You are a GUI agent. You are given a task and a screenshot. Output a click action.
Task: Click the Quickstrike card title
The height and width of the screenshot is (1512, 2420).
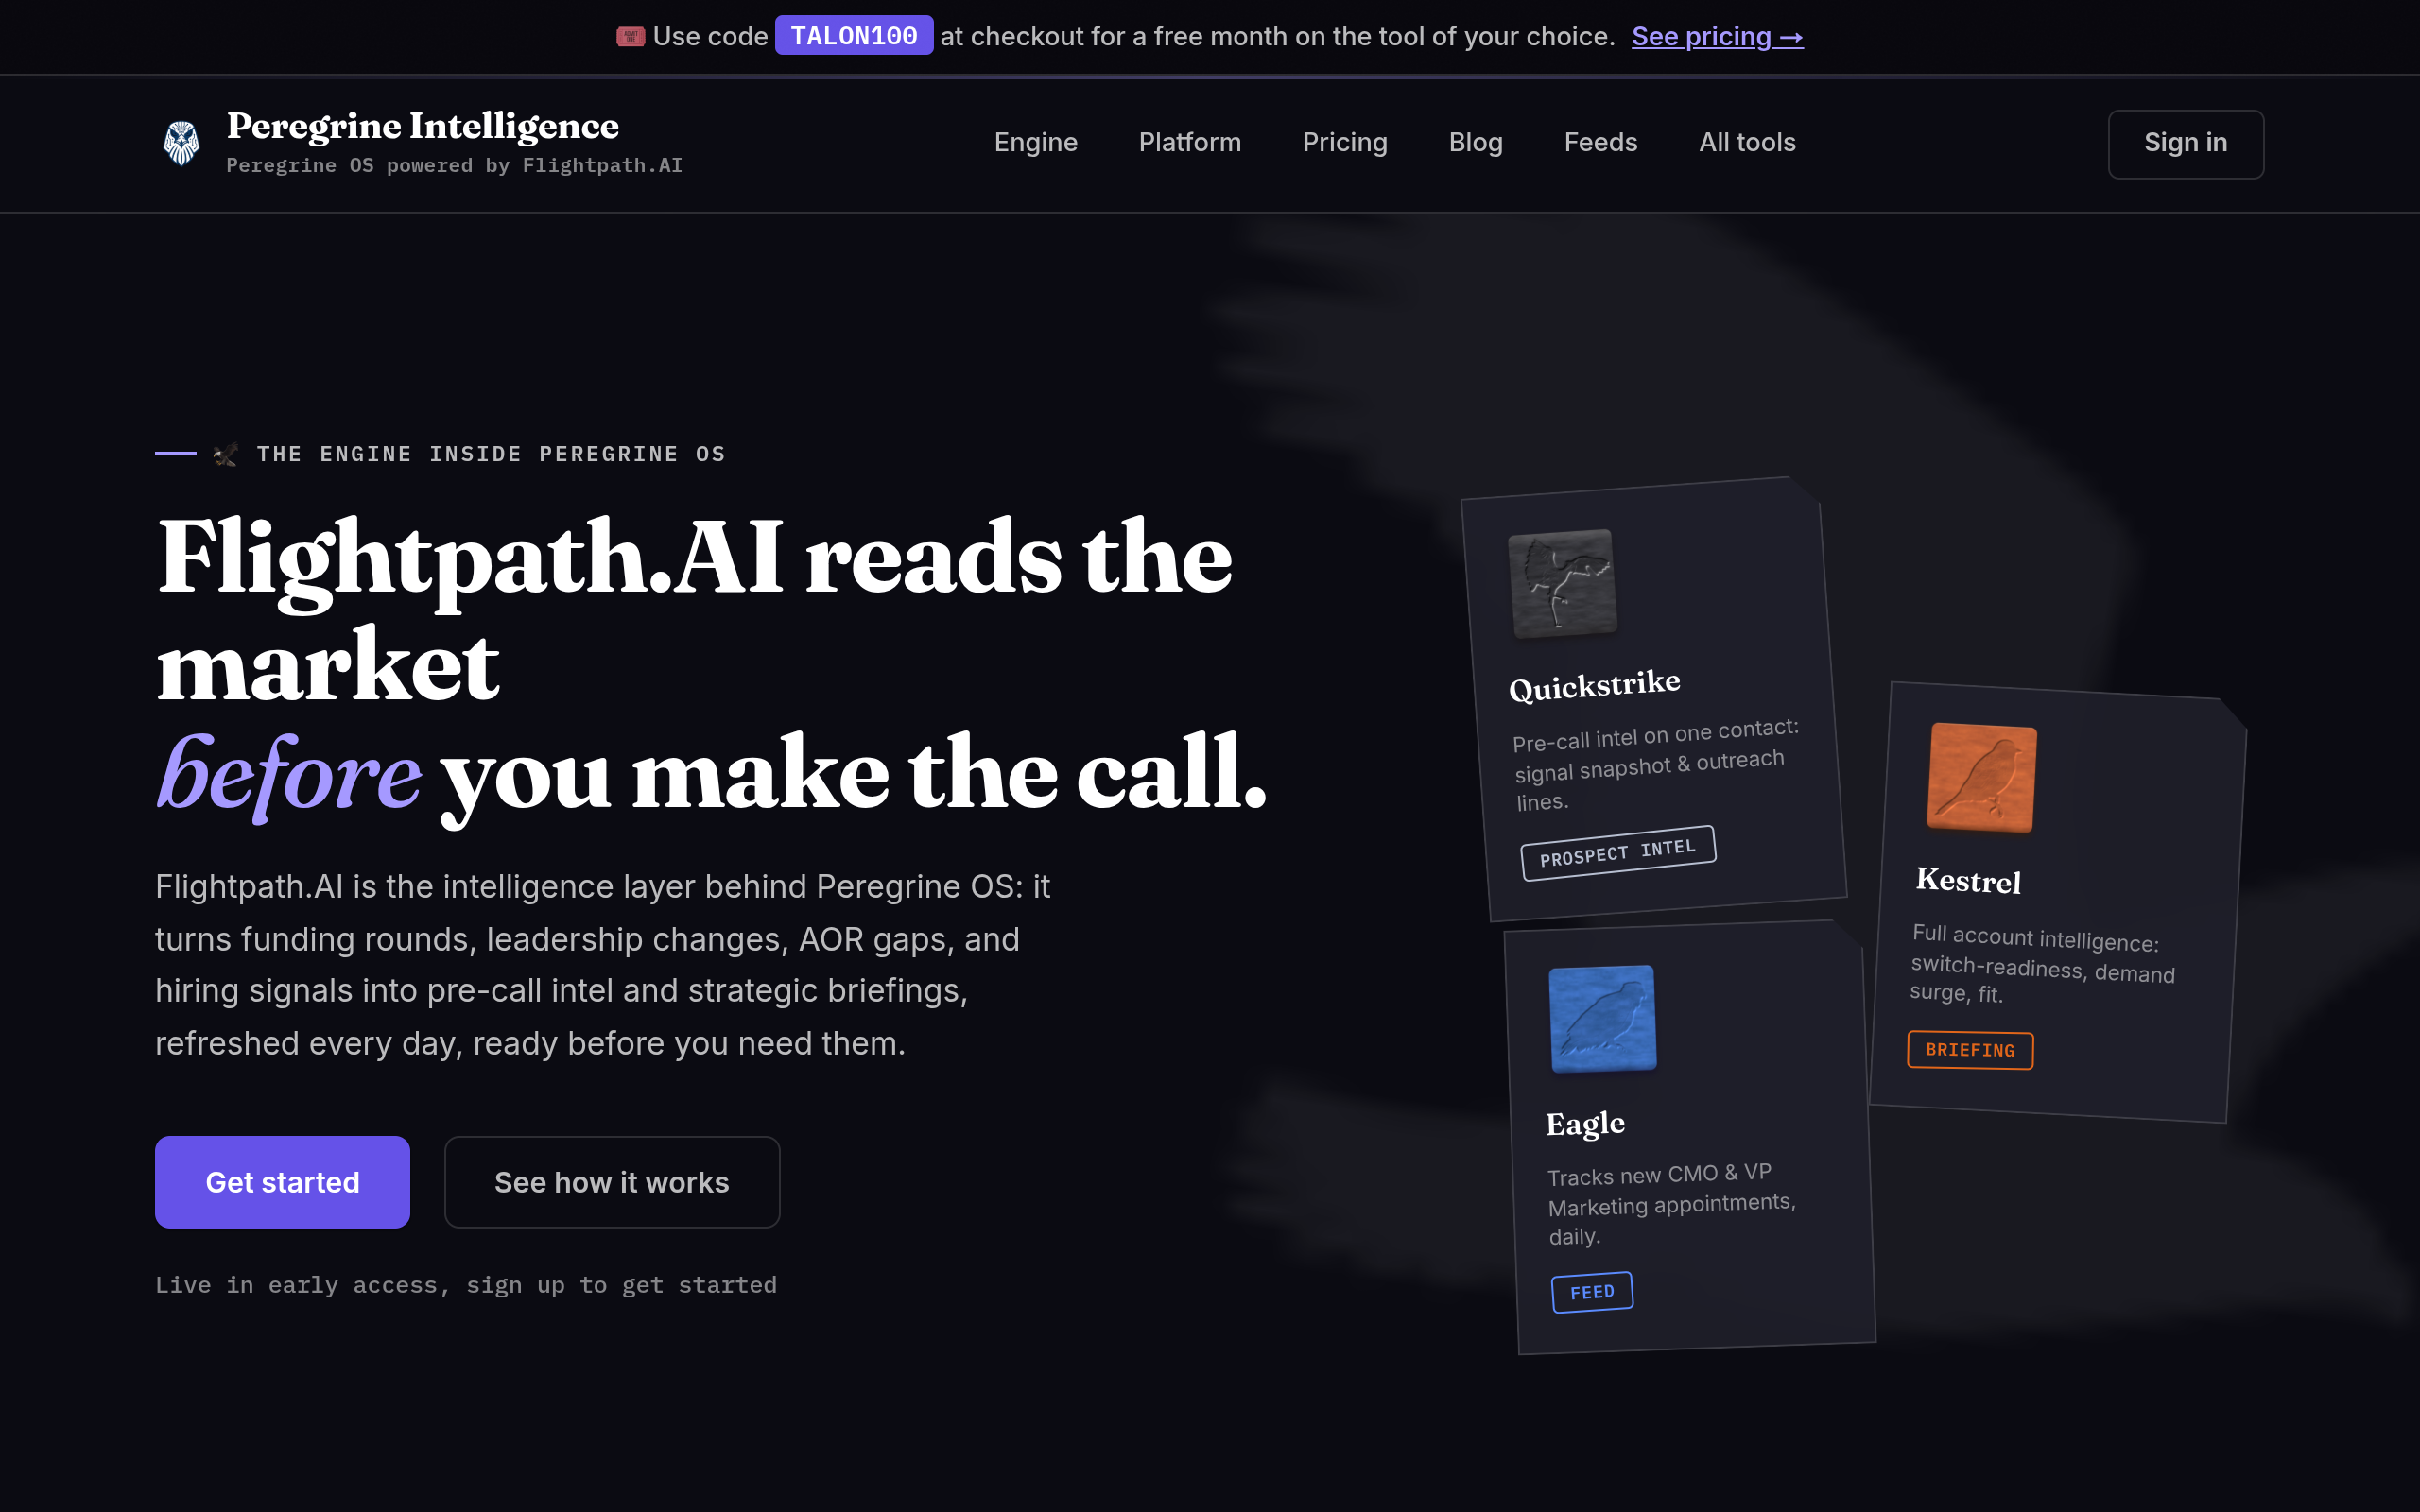pos(1594,686)
